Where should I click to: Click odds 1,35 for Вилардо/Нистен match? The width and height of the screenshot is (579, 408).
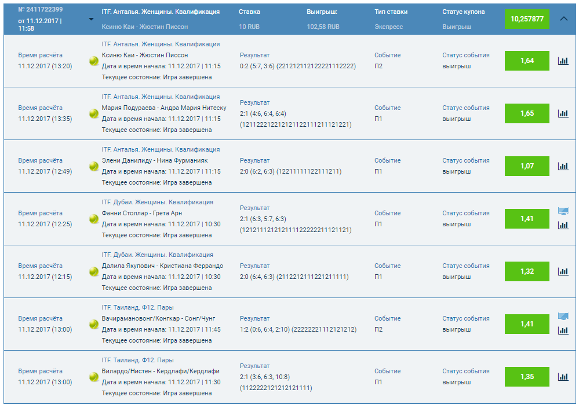[x=527, y=377]
